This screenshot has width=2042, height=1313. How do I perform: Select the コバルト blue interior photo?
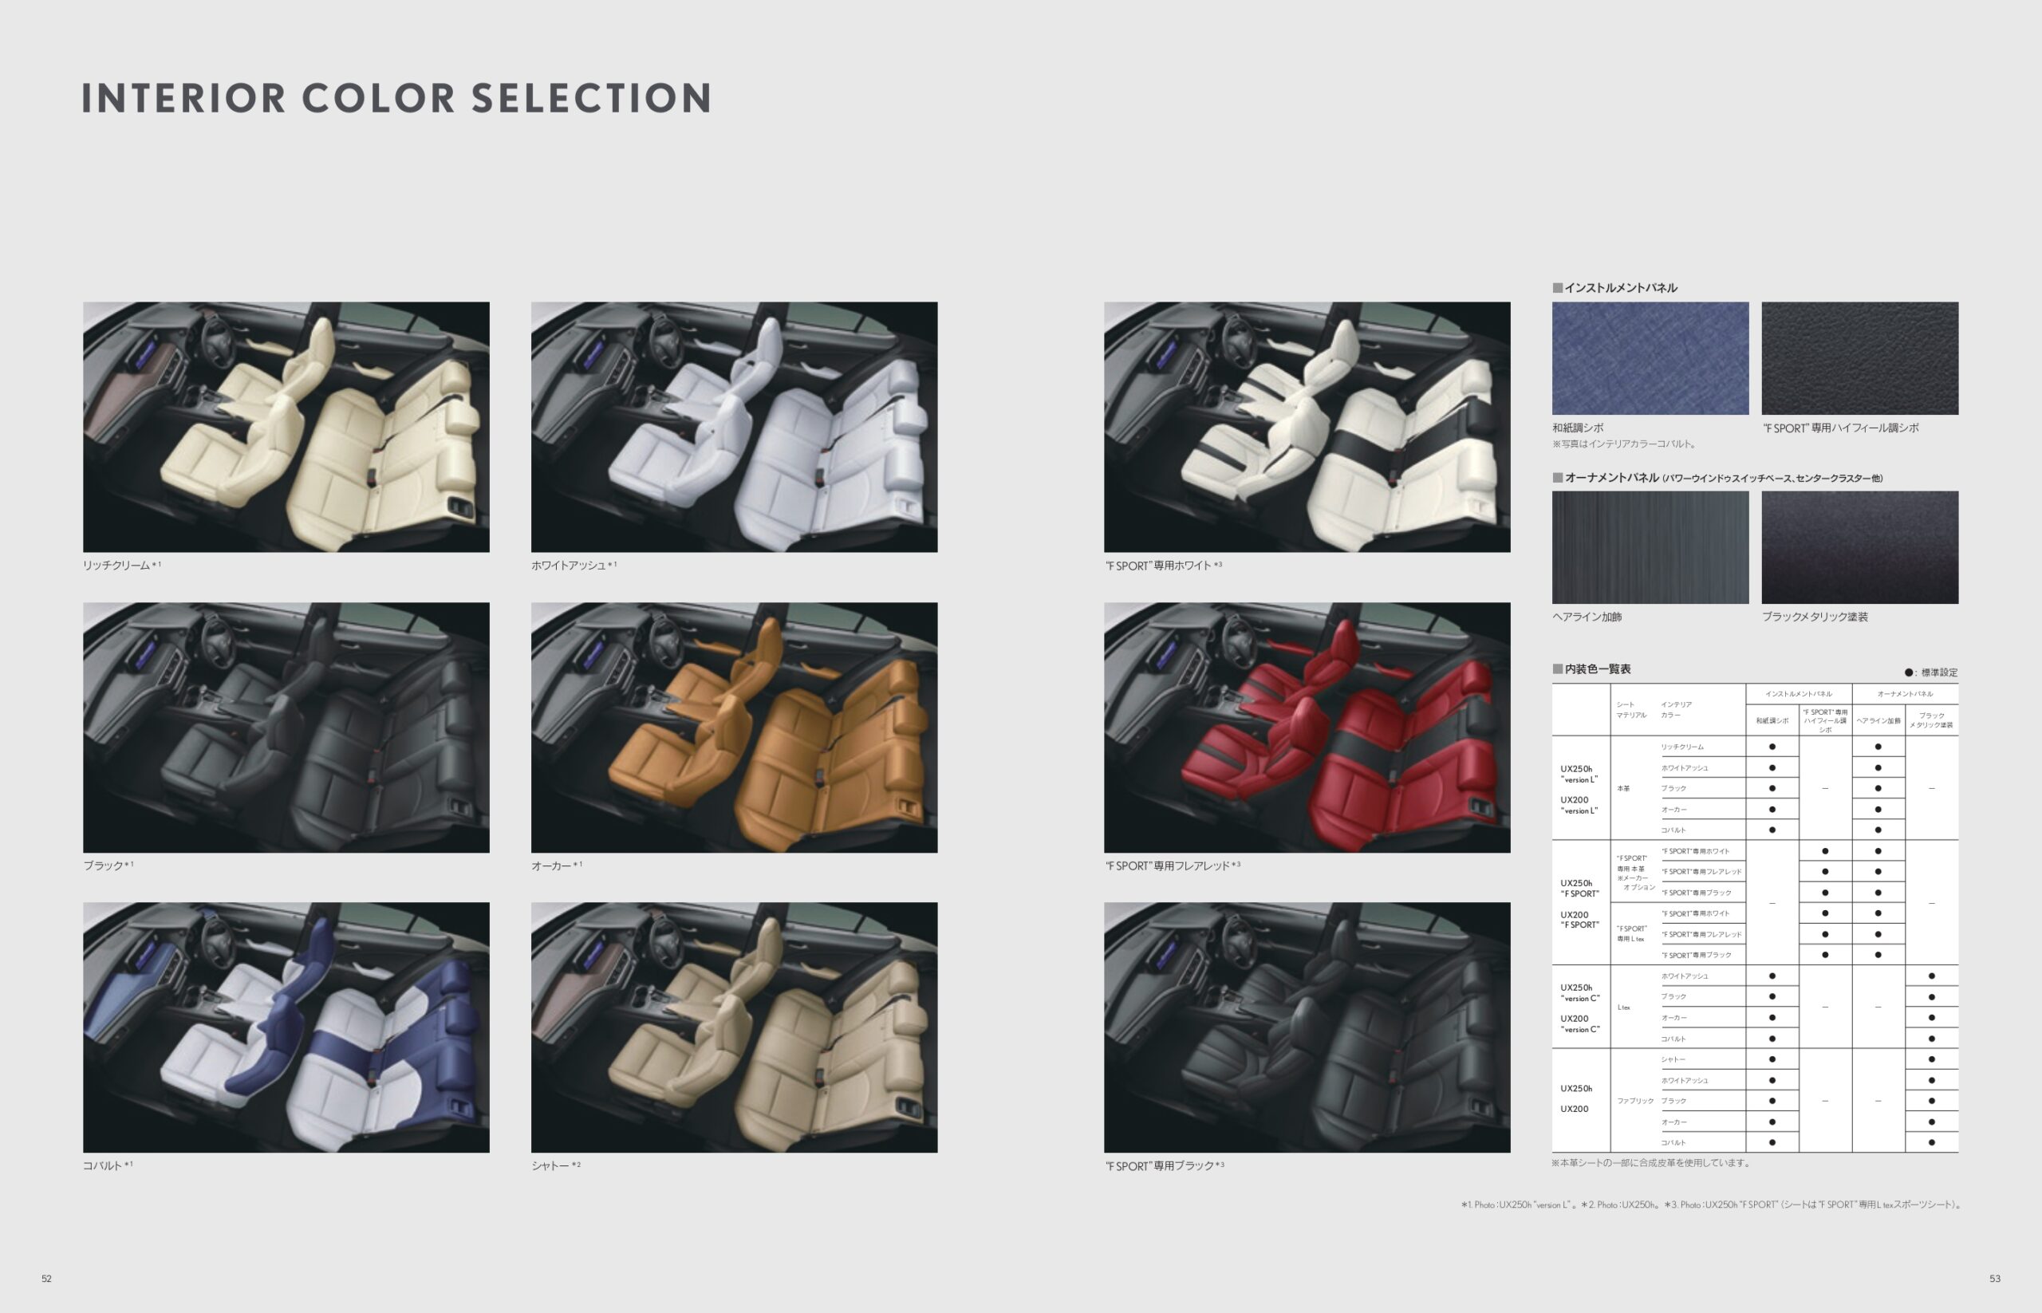click(x=286, y=1027)
